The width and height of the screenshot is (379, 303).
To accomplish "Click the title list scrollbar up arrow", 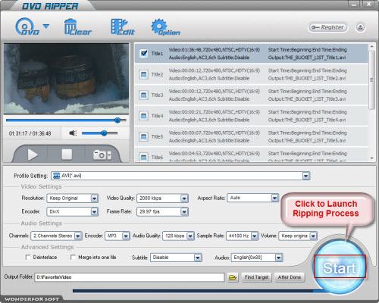I will [371, 47].
